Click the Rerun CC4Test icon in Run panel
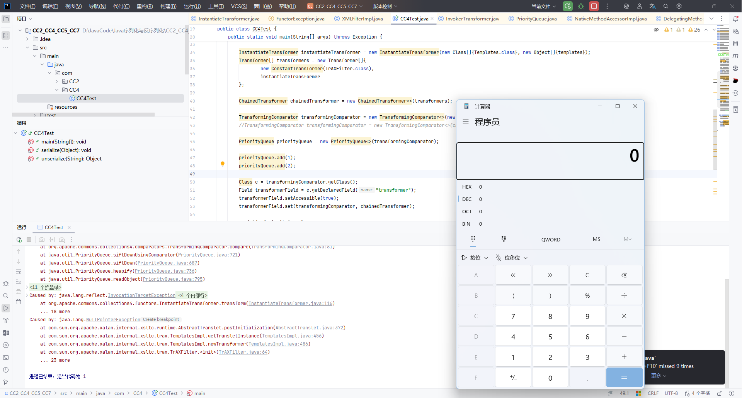This screenshot has height=398, width=742. coord(19,239)
